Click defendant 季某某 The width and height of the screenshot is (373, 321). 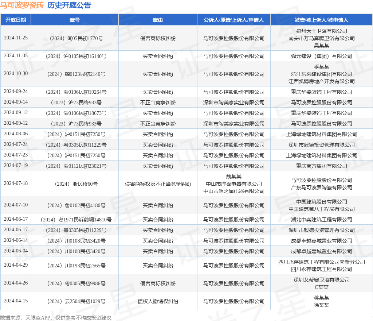[321, 67]
